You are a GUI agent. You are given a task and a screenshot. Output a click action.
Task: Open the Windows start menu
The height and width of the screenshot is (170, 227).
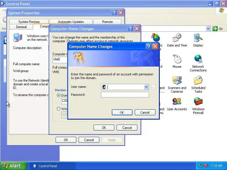pyautogui.click(x=13, y=166)
